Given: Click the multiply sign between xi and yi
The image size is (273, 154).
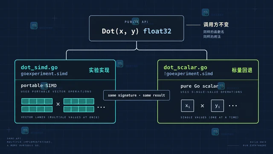Looking at the screenshot, I should [x=202, y=106].
